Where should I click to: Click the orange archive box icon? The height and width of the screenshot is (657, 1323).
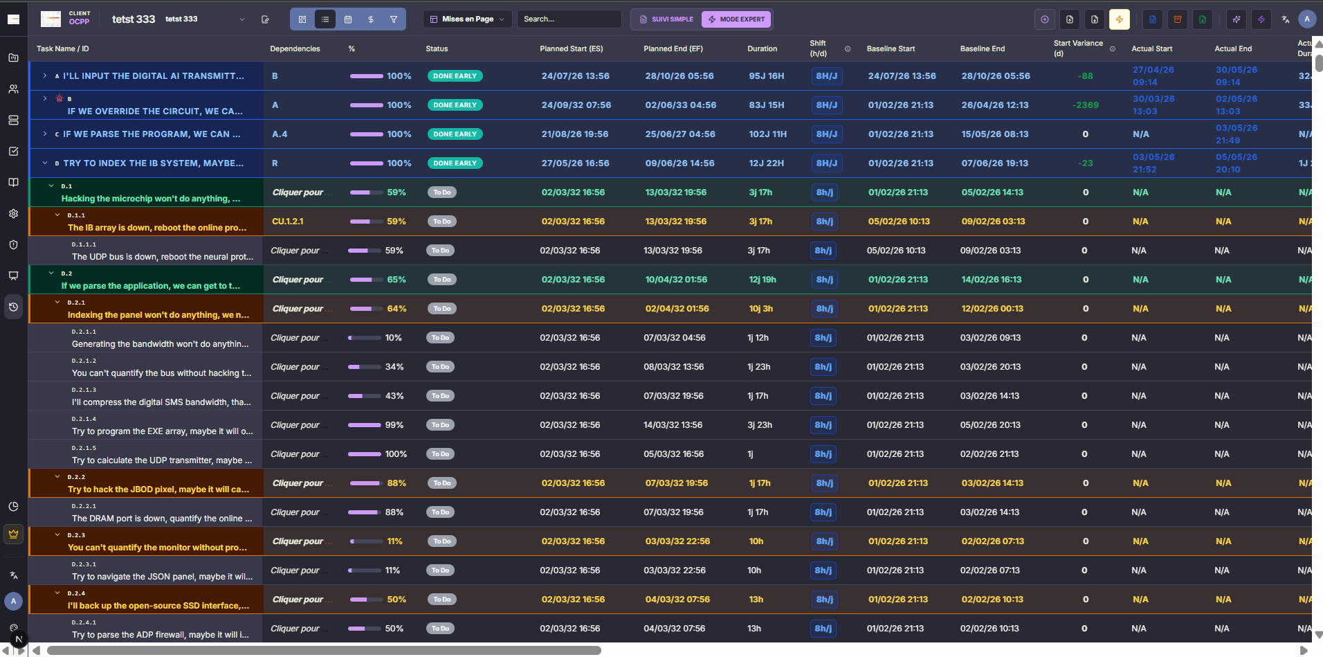click(1178, 19)
